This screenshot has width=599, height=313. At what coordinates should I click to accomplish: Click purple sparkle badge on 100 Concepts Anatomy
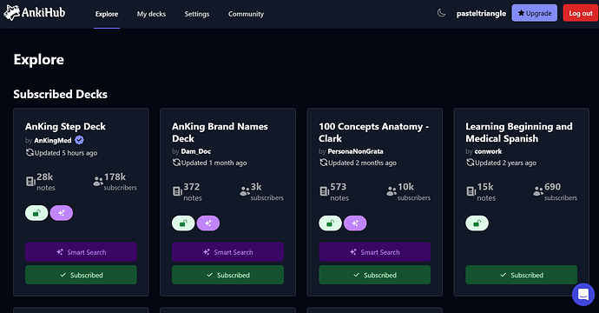(355, 223)
